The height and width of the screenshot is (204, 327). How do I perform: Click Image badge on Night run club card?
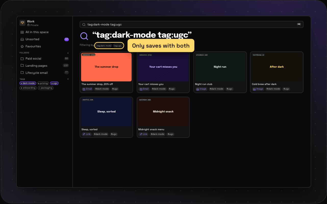tap(201, 89)
